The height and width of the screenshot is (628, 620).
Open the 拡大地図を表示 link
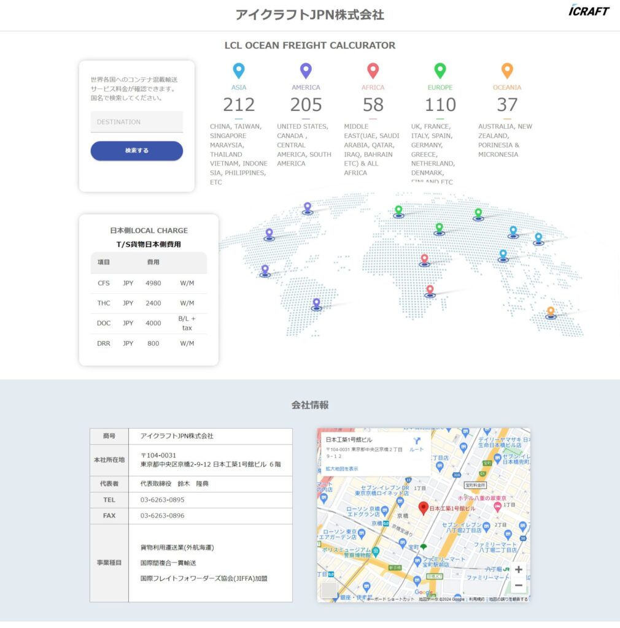pyautogui.click(x=342, y=469)
